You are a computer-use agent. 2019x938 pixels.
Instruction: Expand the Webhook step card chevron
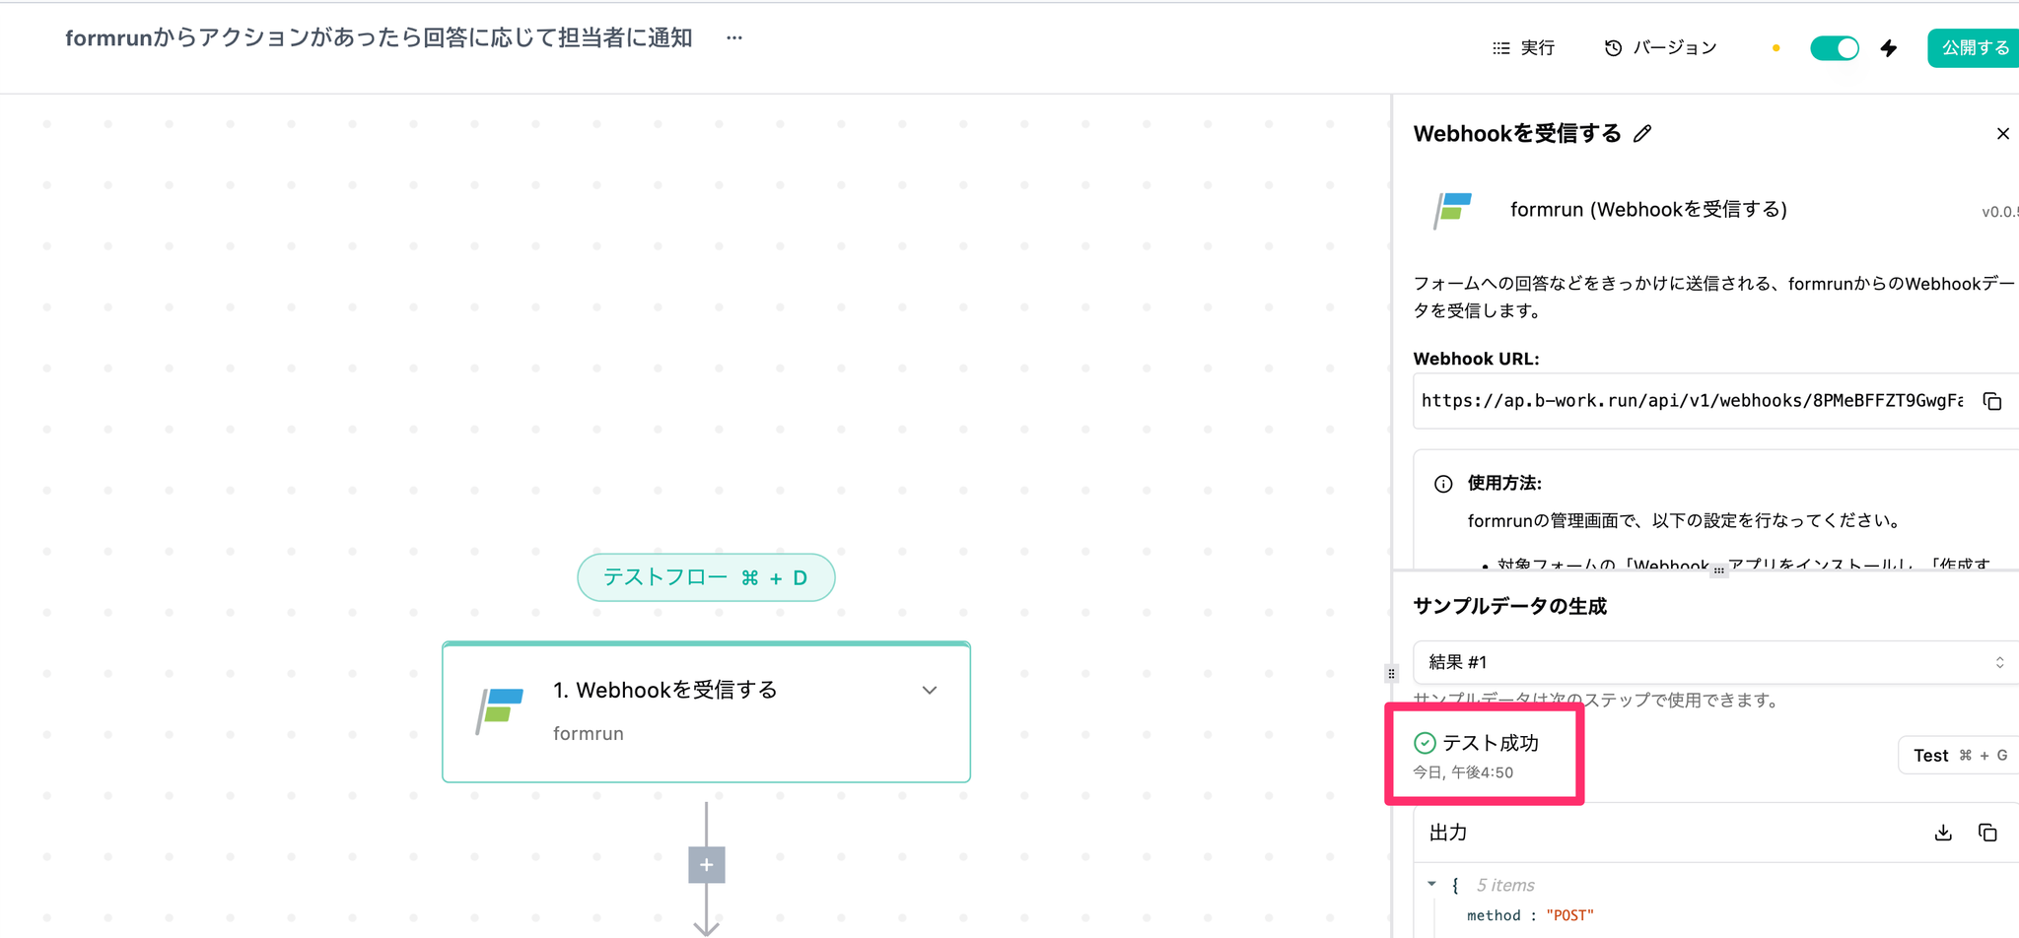[930, 691]
